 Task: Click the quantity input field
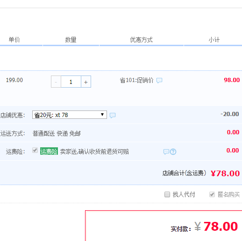71,82
